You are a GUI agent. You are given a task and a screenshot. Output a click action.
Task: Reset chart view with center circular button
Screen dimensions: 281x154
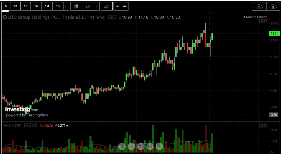tap(141, 147)
